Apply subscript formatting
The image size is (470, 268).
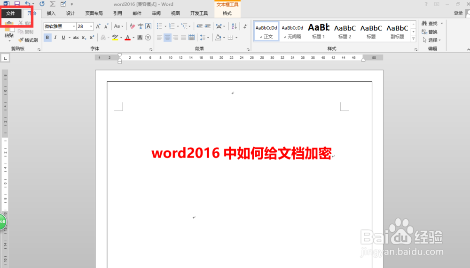click(84, 38)
